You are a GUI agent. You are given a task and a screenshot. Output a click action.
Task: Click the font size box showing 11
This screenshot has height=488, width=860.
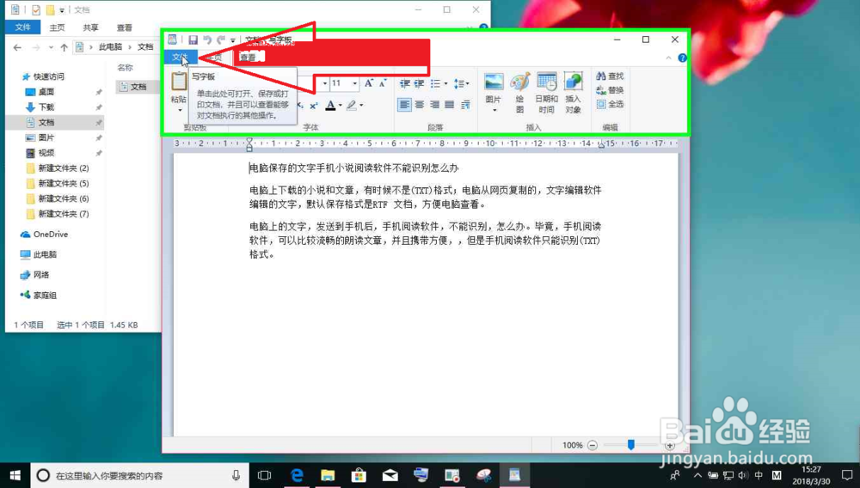(340, 83)
